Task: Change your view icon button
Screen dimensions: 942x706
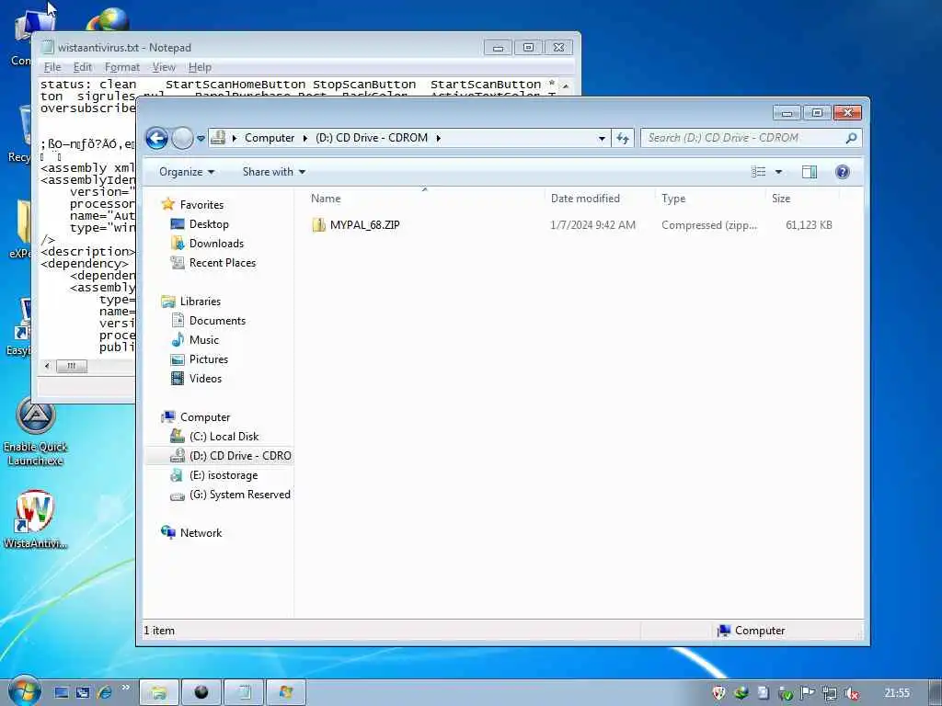Action: coord(759,172)
